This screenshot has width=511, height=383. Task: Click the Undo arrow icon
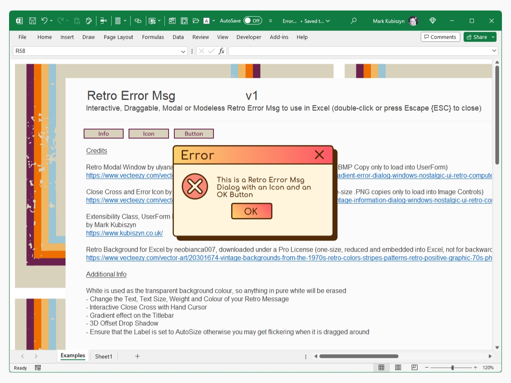(45, 21)
